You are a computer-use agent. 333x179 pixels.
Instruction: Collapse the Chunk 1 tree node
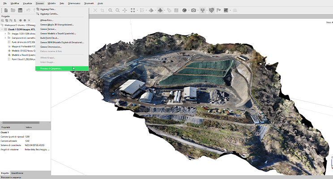click(x=2, y=29)
